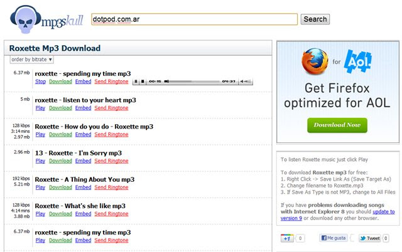Click Embed for A Thing About You
This screenshot has height=252, width=402.
(83, 187)
